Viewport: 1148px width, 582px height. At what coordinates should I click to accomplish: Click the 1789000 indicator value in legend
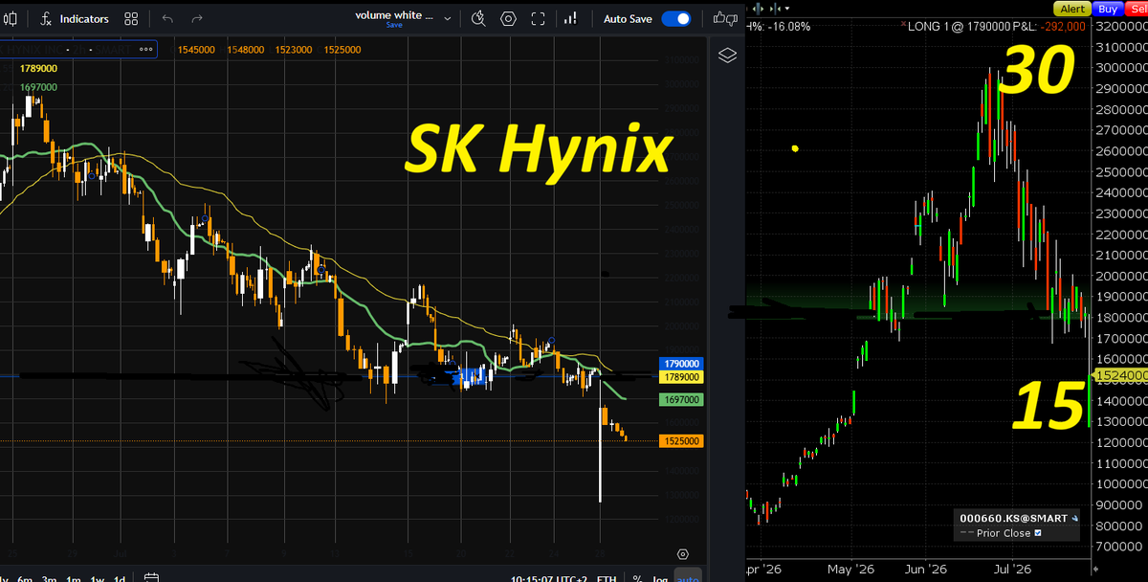pyautogui.click(x=36, y=69)
